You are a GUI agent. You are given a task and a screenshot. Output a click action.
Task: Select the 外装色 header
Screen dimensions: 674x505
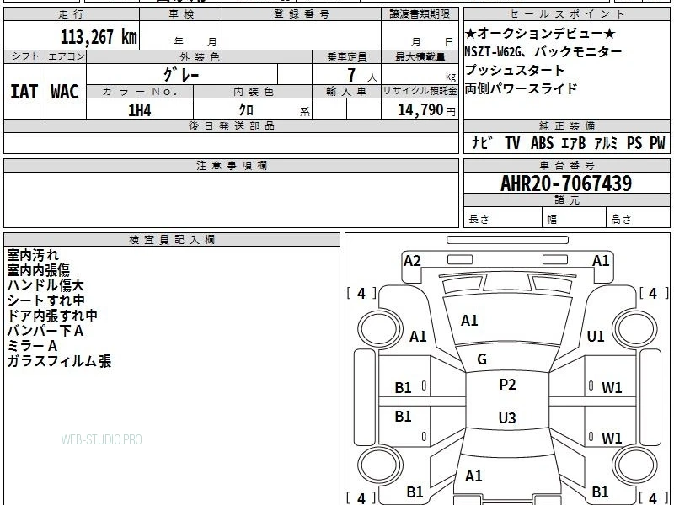200,56
